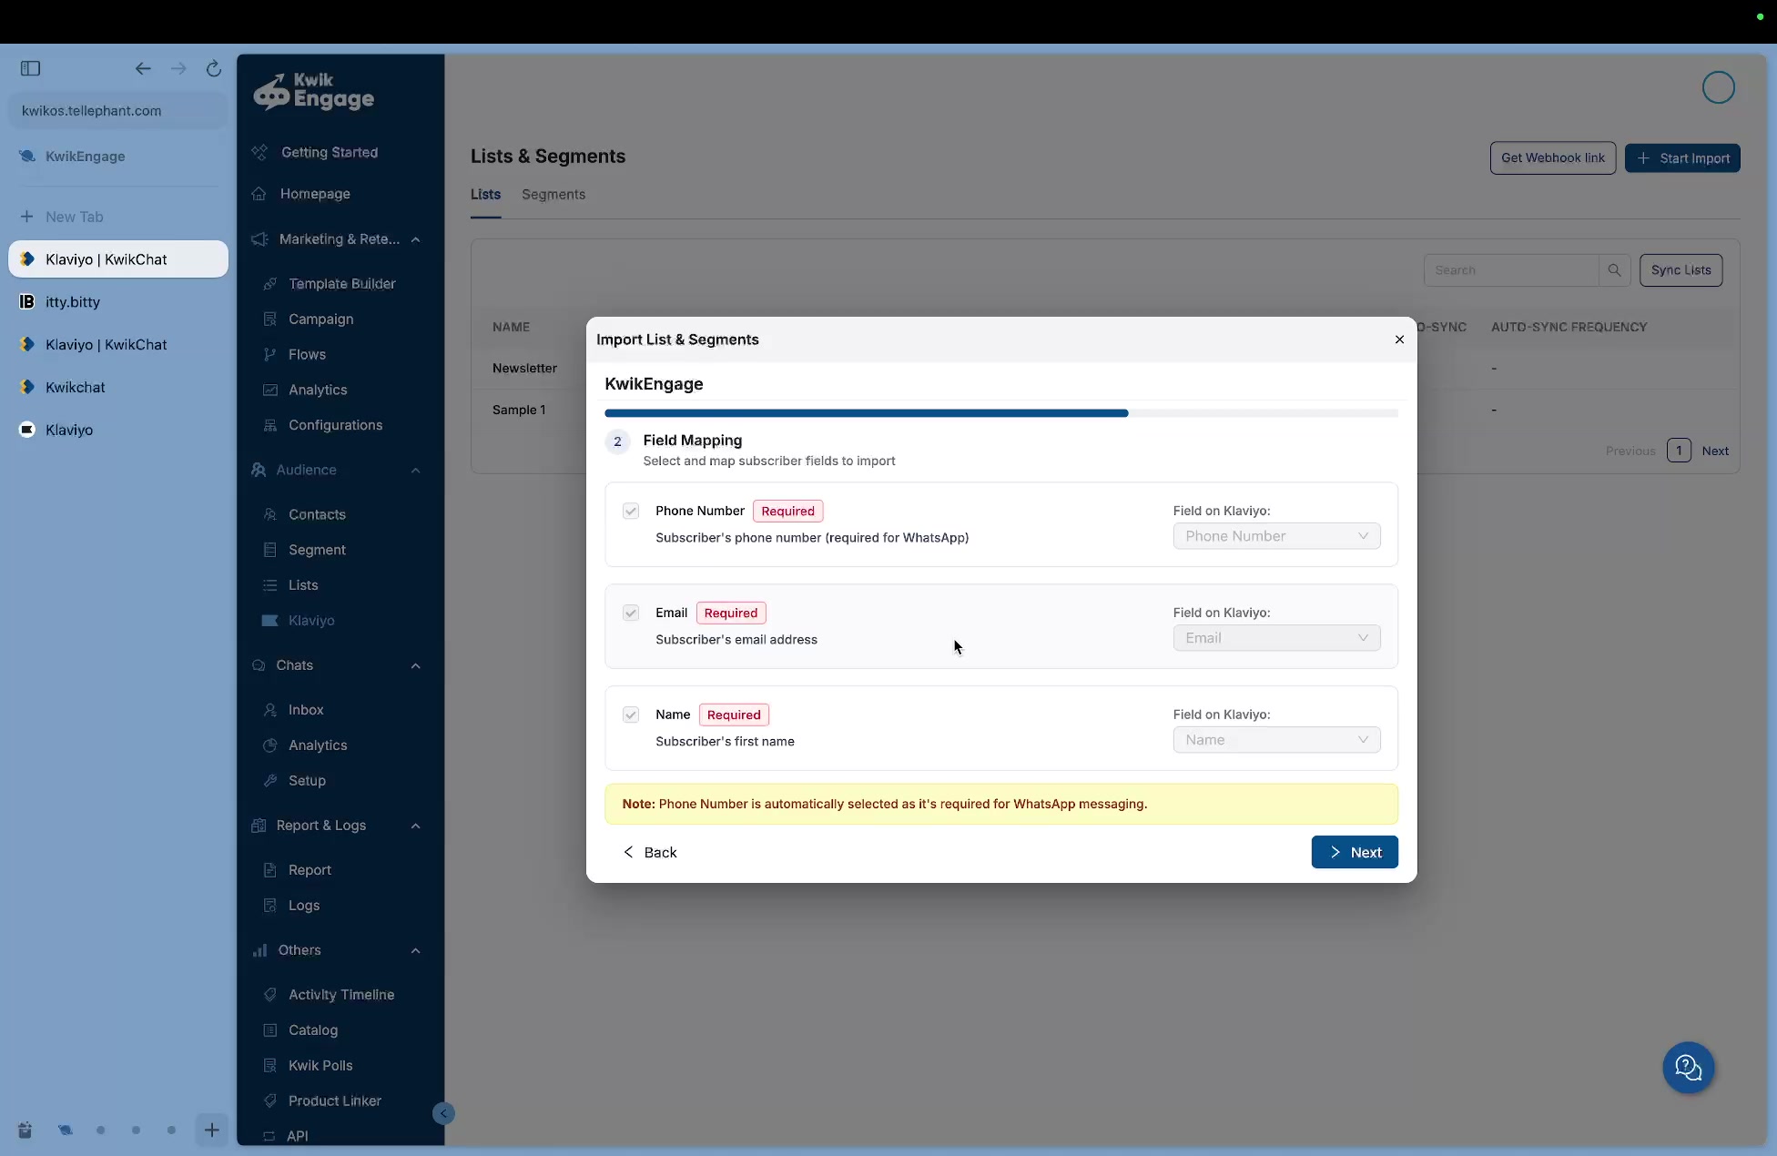Open Segment in the sidebar
This screenshot has height=1156, width=1777.
[317, 551]
